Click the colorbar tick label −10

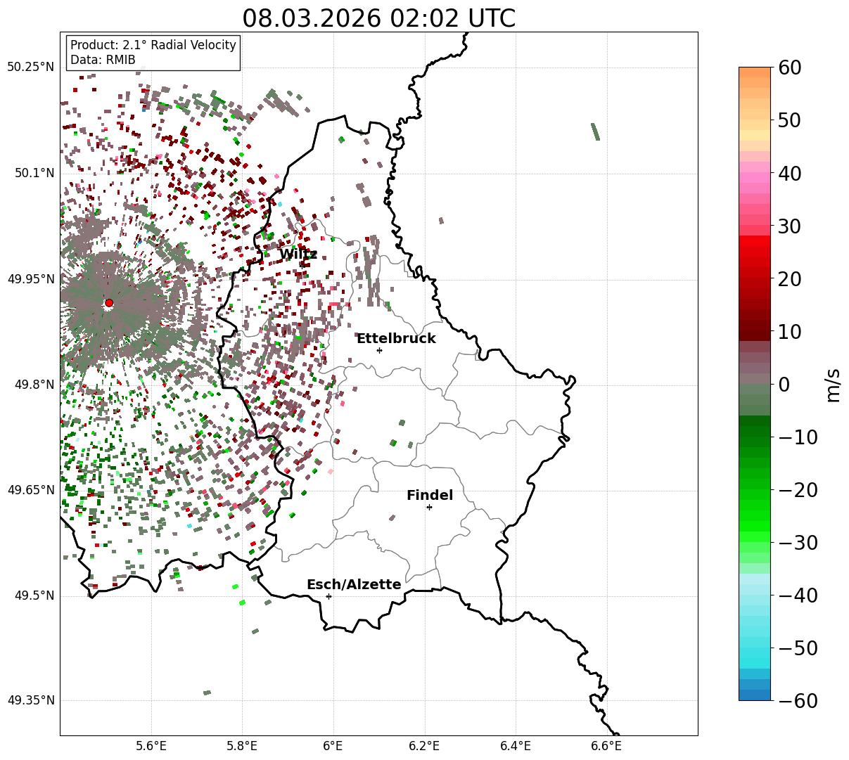(x=798, y=437)
